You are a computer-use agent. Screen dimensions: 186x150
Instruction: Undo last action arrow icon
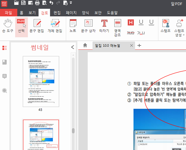pyautogui.click(x=51, y=3)
